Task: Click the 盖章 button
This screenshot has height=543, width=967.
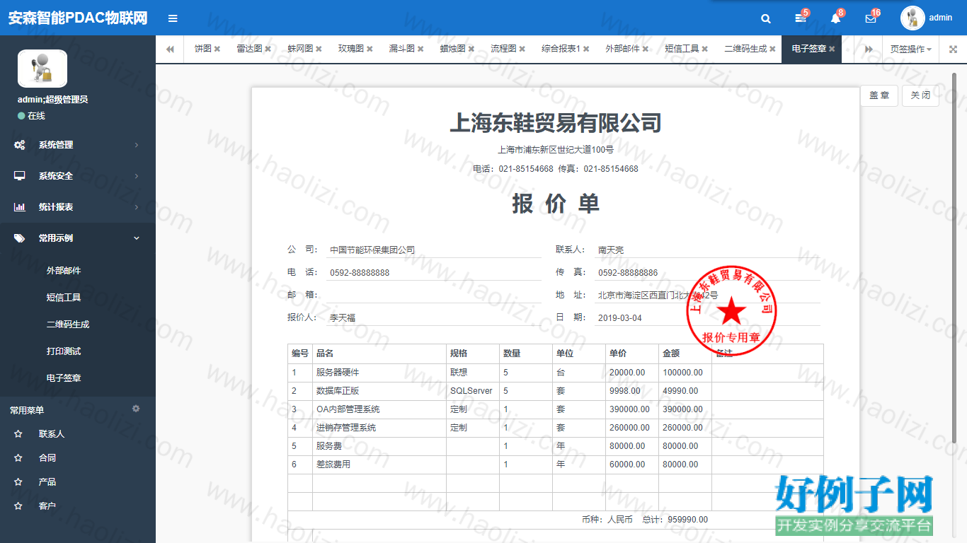Action: (x=879, y=95)
